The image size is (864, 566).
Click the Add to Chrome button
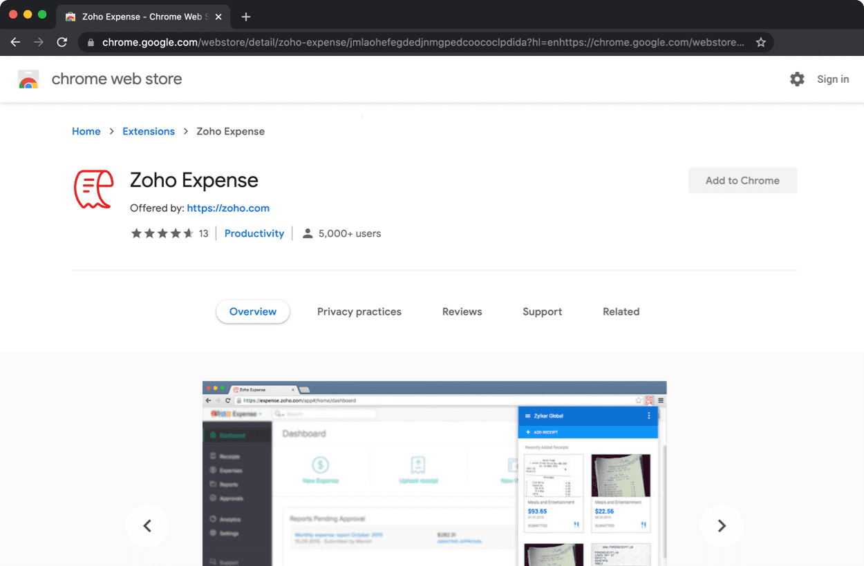(x=742, y=180)
